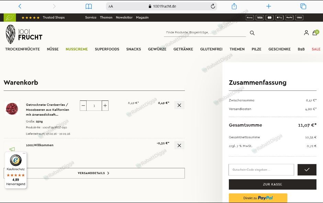Image resolution: width=323 pixels, height=203 pixels.
Task: Open the Pilze category
Action: 256,49
